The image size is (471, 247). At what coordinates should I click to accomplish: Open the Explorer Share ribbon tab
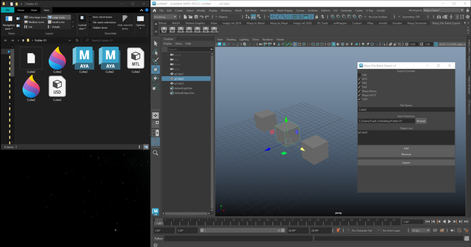tap(34, 10)
